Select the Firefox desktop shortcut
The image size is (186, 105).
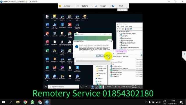[55, 68]
